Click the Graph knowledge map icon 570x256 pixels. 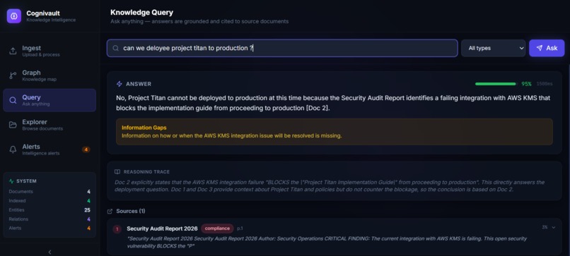pyautogui.click(x=13, y=75)
